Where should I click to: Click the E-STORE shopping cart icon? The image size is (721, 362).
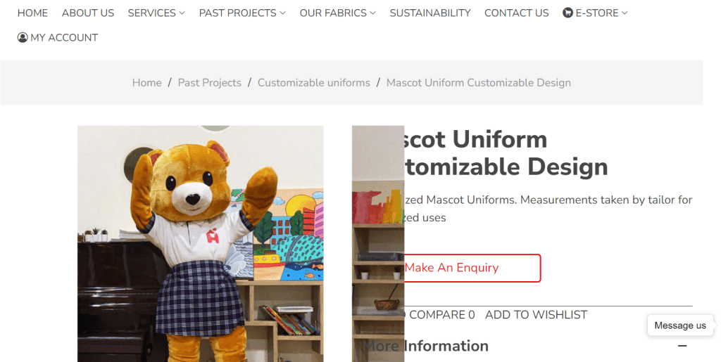click(x=568, y=13)
